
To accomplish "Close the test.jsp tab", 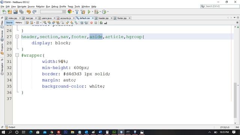I will pos(36,18).
